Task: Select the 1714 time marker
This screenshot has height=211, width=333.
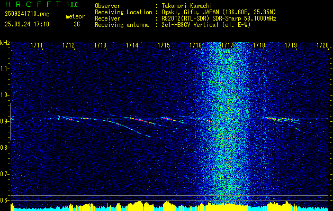Action: click(132, 45)
